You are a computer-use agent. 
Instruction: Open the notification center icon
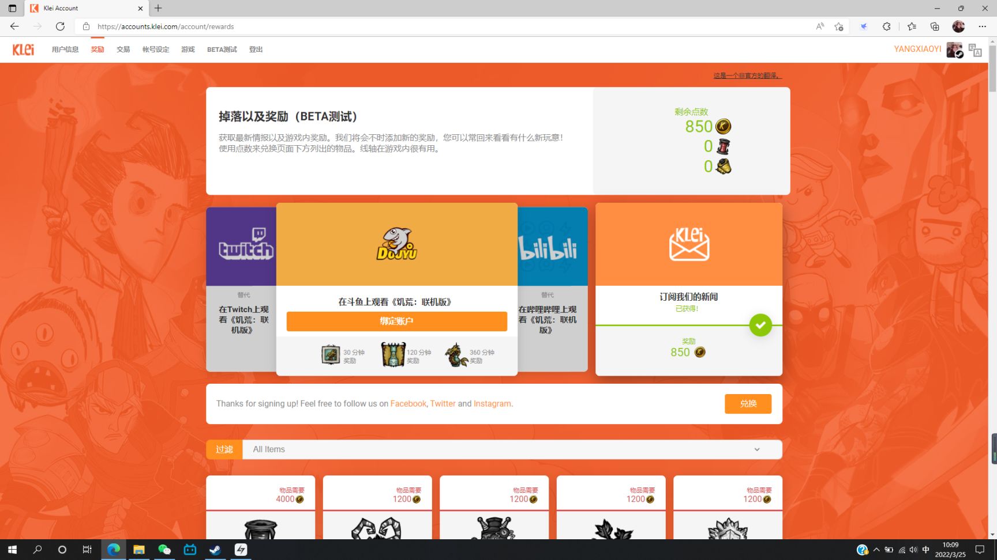point(980,550)
